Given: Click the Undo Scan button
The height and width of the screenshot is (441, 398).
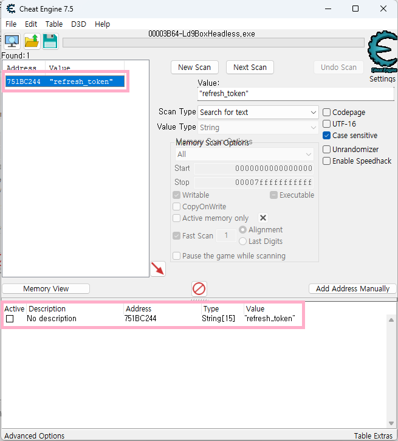Looking at the screenshot, I should pyautogui.click(x=338, y=68).
